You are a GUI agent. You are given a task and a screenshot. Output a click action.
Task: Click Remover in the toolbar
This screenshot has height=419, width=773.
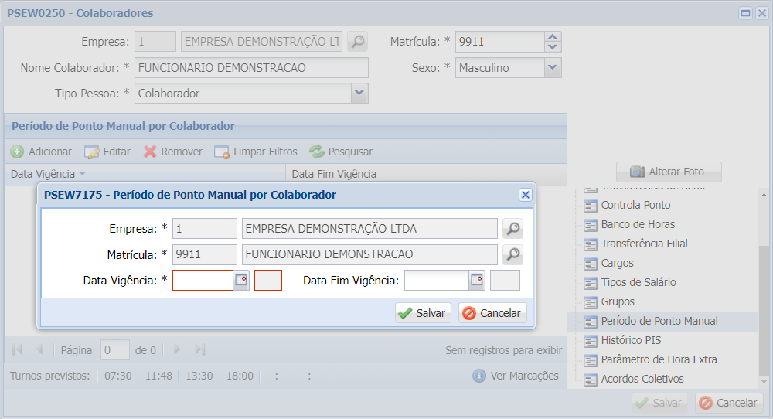tap(173, 152)
